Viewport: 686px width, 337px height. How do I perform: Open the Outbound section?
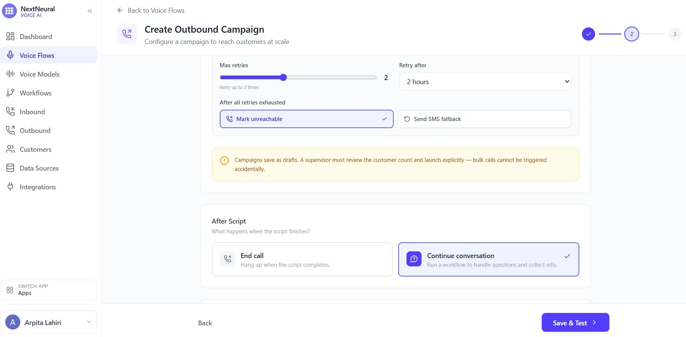[49, 130]
